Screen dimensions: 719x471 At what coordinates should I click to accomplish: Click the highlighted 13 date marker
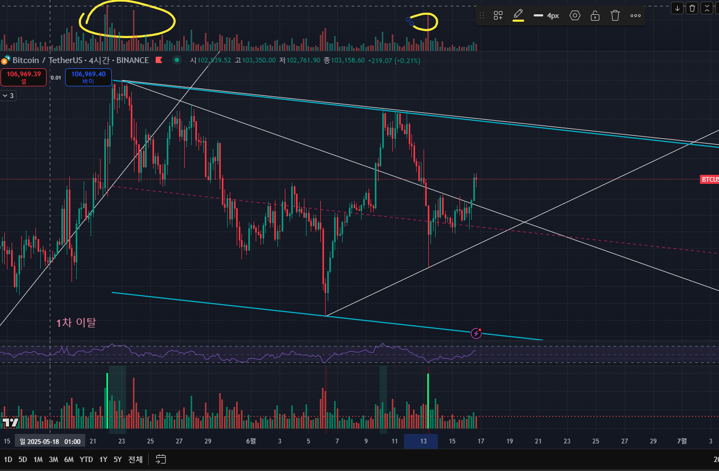click(421, 441)
